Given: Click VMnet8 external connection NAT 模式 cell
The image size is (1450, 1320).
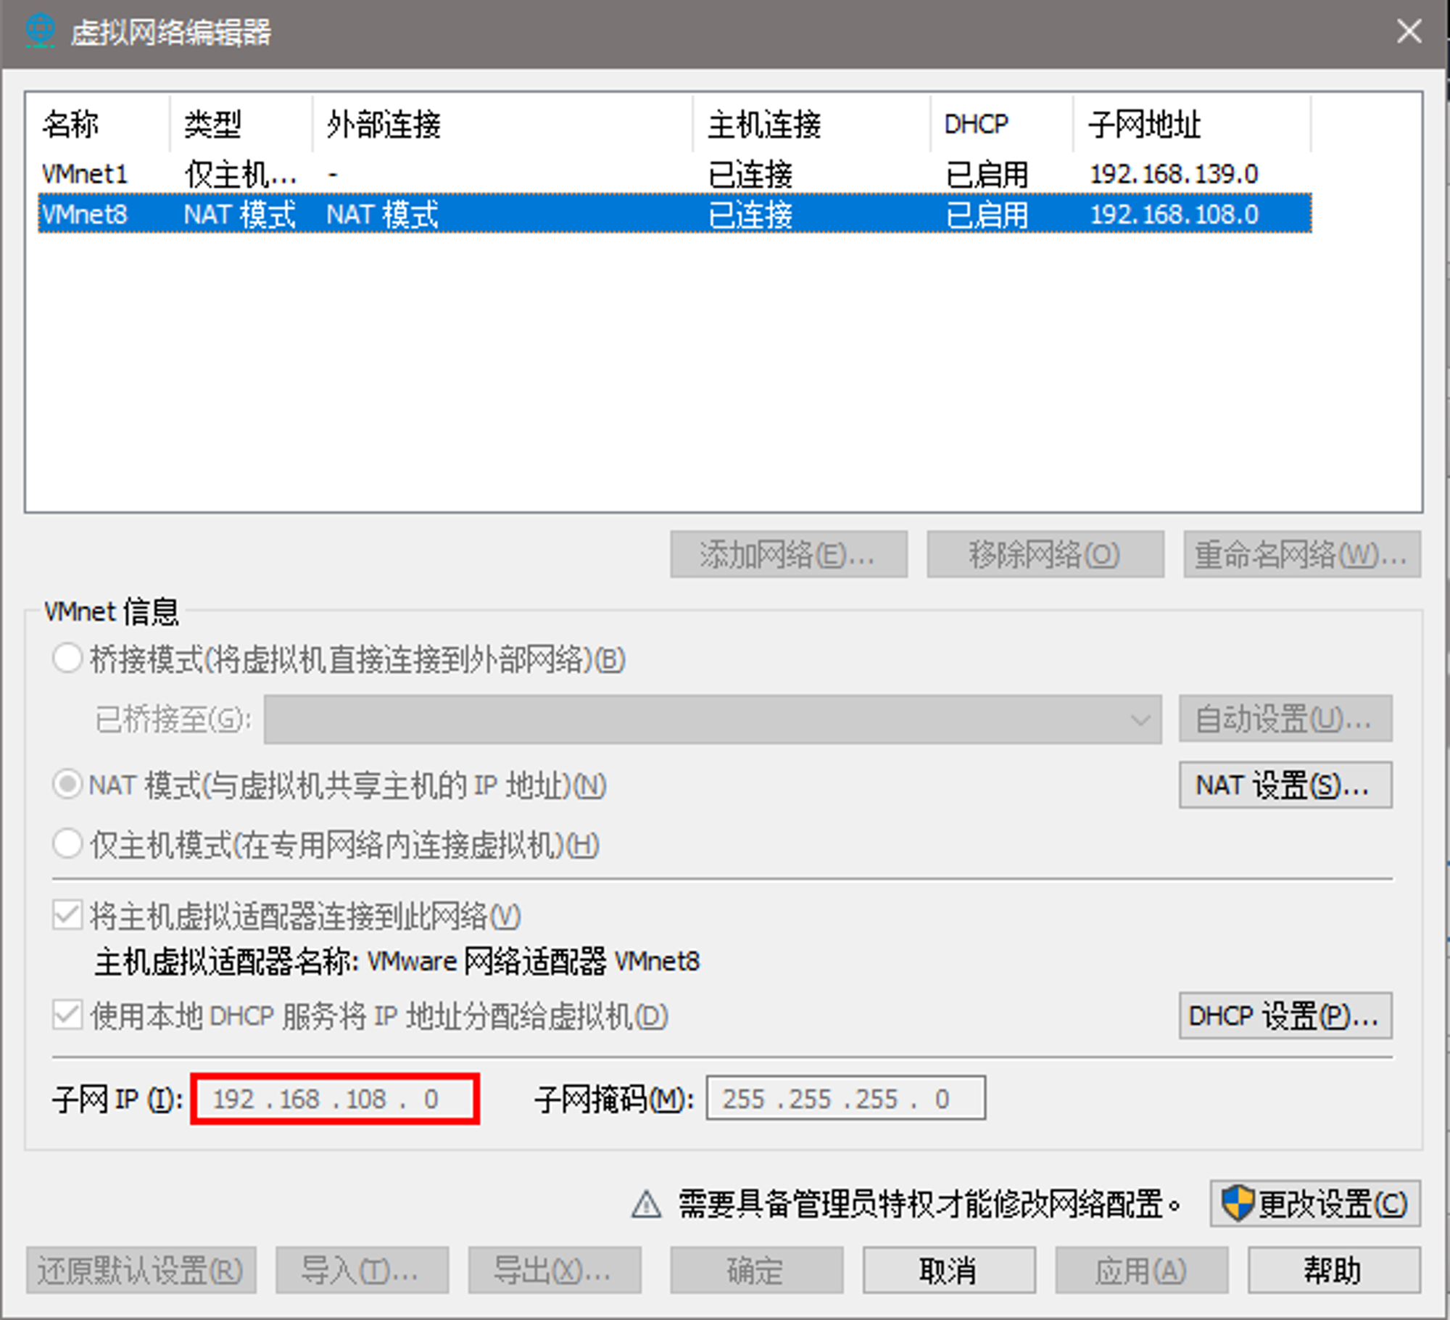Looking at the screenshot, I should pyautogui.click(x=383, y=215).
